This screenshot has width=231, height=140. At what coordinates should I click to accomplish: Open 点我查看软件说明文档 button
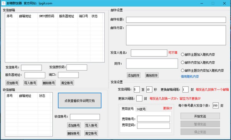coord(80,100)
